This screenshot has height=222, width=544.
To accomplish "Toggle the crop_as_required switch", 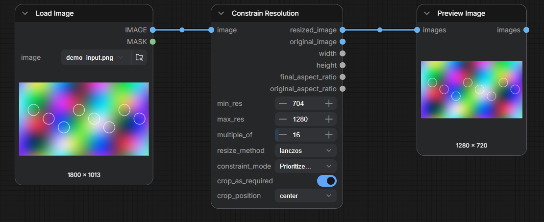I will pos(327,181).
